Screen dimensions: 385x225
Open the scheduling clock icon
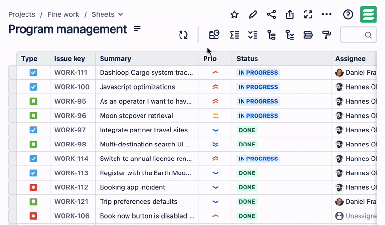(214, 35)
